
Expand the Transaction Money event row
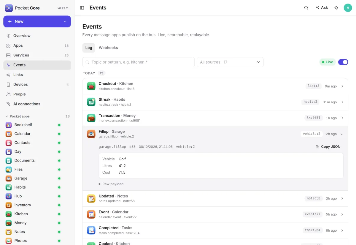pyautogui.click(x=215, y=118)
